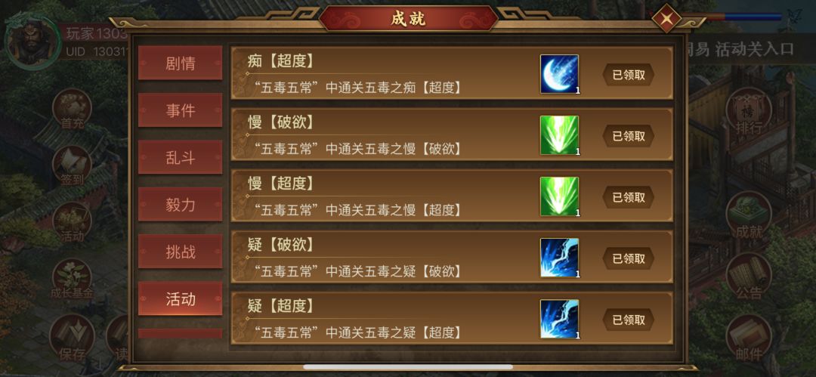Select the 乱斗 category tab
The height and width of the screenshot is (377, 816).
180,157
